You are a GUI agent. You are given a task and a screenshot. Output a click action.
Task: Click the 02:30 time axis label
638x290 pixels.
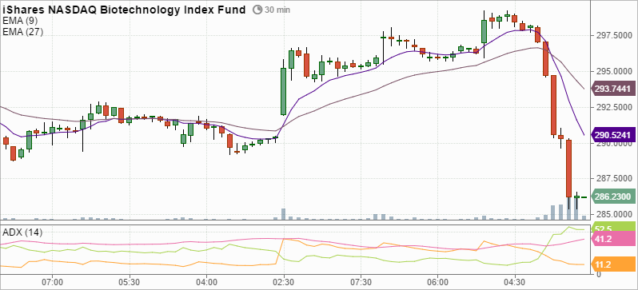pos(284,282)
